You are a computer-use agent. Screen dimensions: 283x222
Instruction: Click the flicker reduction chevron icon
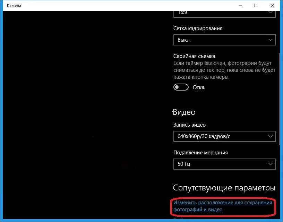270,164
